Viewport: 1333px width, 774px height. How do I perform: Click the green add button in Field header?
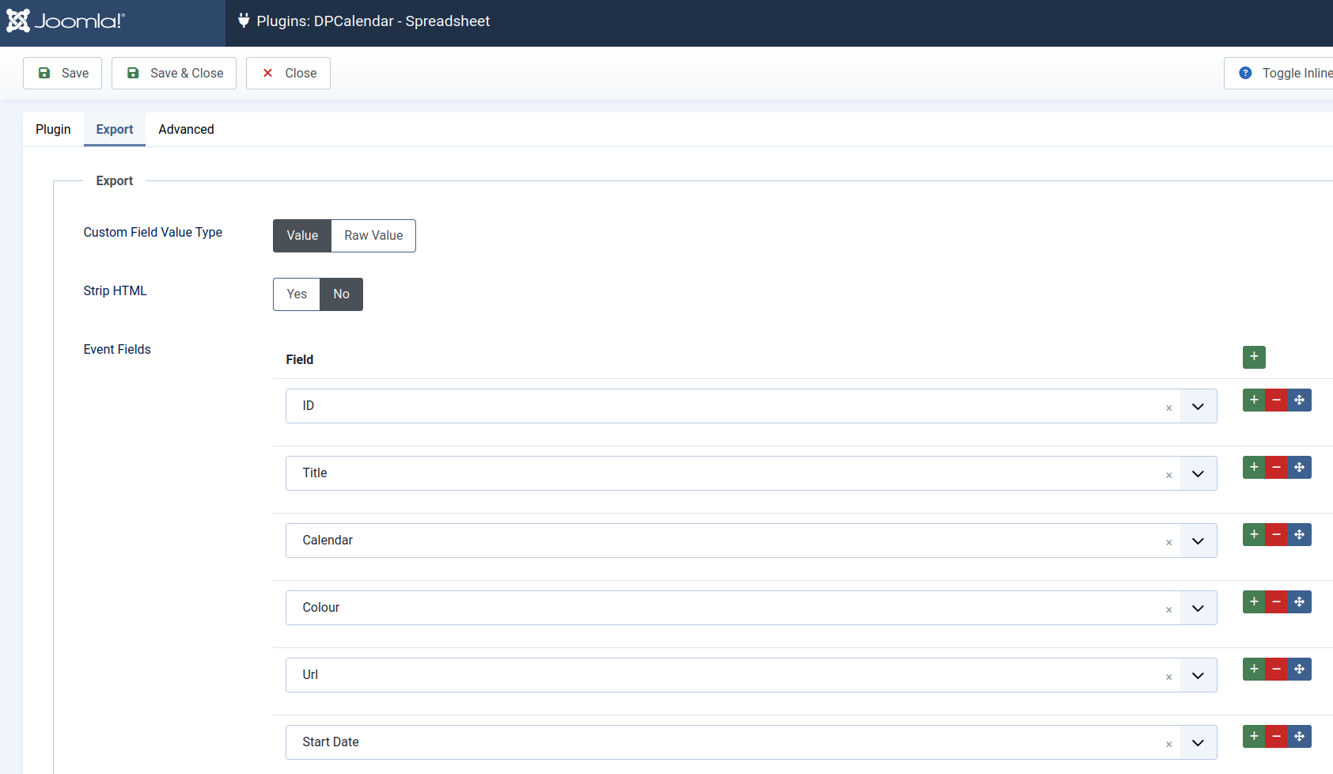tap(1254, 357)
